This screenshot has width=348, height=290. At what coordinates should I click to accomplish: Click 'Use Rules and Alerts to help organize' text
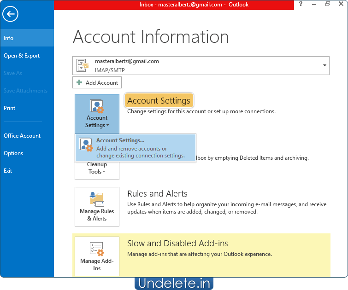tap(227, 208)
